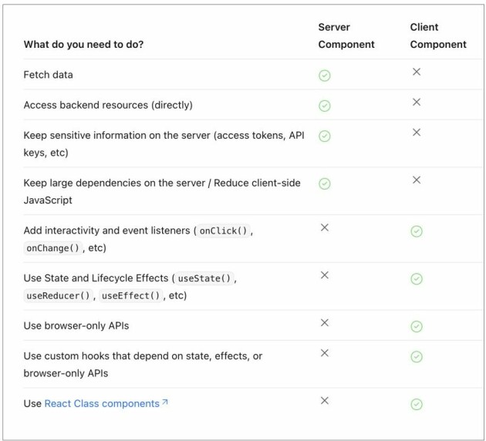This screenshot has width=486, height=441.
Task: Click the Server Component column header
Action: pyautogui.click(x=346, y=35)
